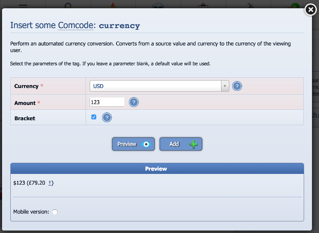
Task: Click the Currency field label
Action: click(26, 86)
